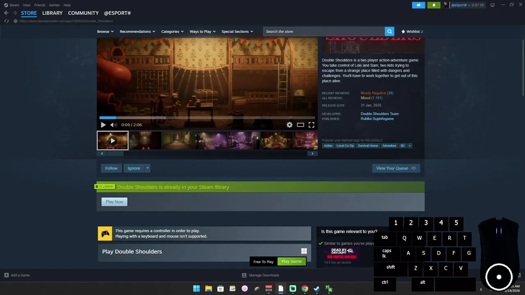Click into Search the store field
Image resolution: width=525 pixels, height=295 pixels.
pyautogui.click(x=324, y=32)
